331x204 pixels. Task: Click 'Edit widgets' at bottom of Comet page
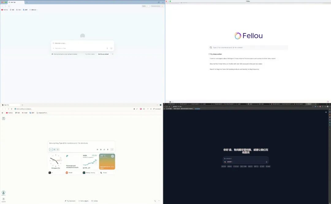tap(83, 201)
